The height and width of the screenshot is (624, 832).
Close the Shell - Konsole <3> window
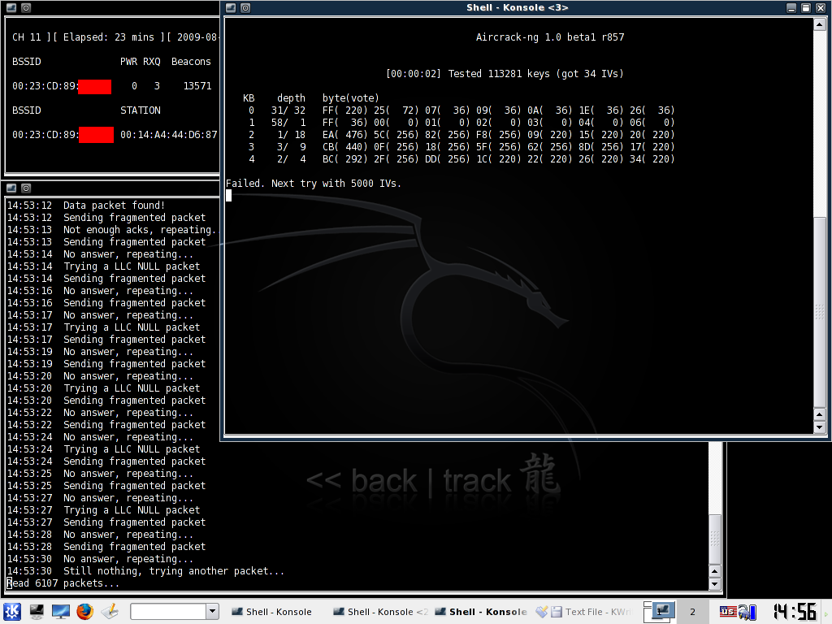(x=821, y=8)
